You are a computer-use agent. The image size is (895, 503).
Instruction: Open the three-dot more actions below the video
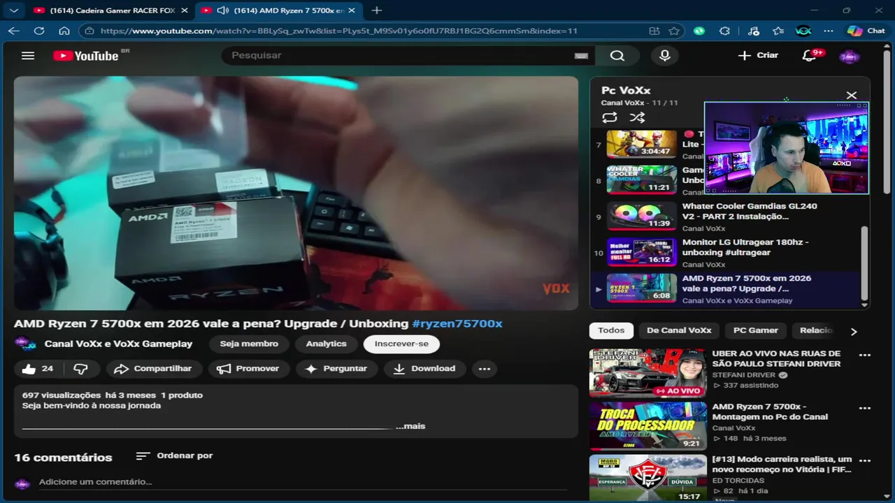click(485, 369)
